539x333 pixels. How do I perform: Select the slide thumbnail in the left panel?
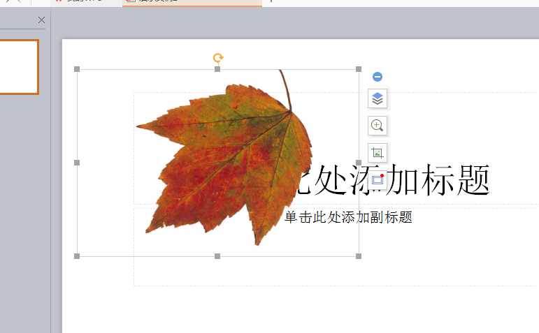(18, 67)
